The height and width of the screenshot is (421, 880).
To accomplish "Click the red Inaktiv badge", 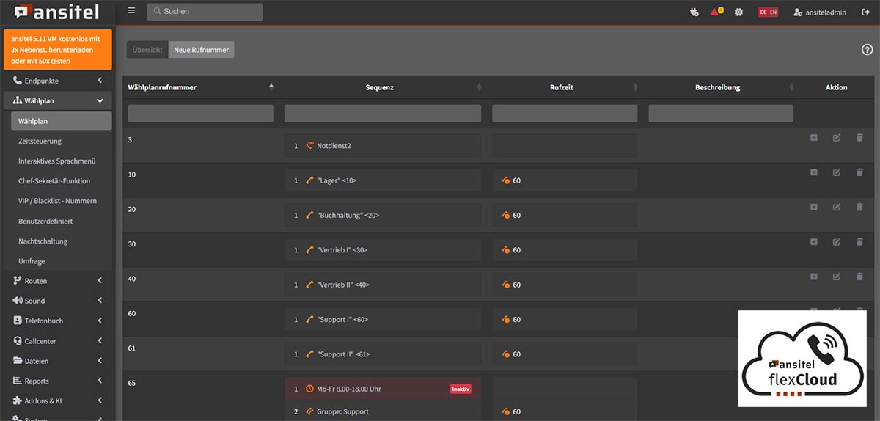I will (x=461, y=389).
